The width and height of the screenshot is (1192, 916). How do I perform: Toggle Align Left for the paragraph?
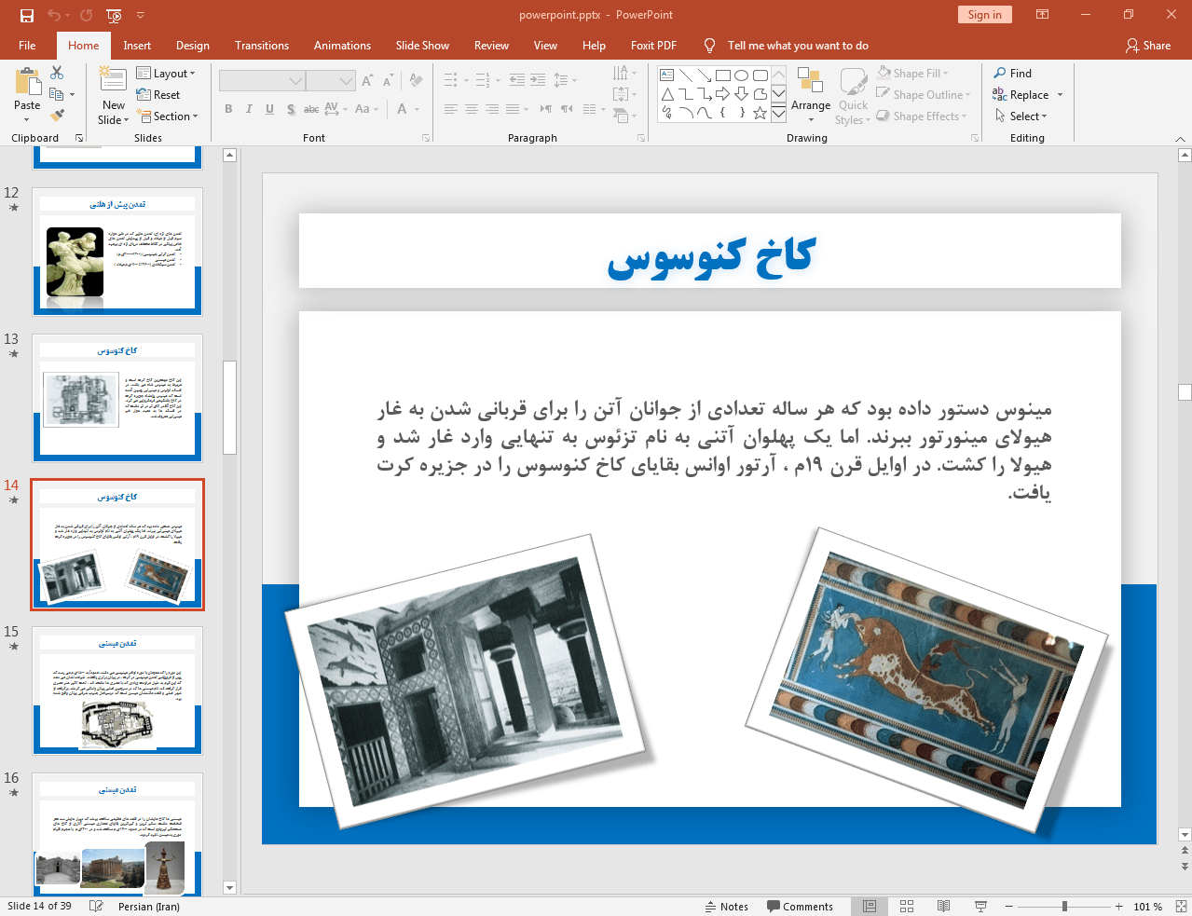pyautogui.click(x=451, y=109)
